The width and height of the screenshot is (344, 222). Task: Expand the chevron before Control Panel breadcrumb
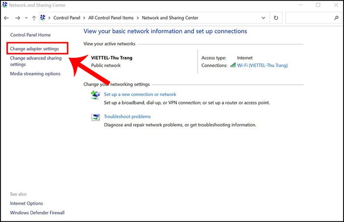coord(49,18)
